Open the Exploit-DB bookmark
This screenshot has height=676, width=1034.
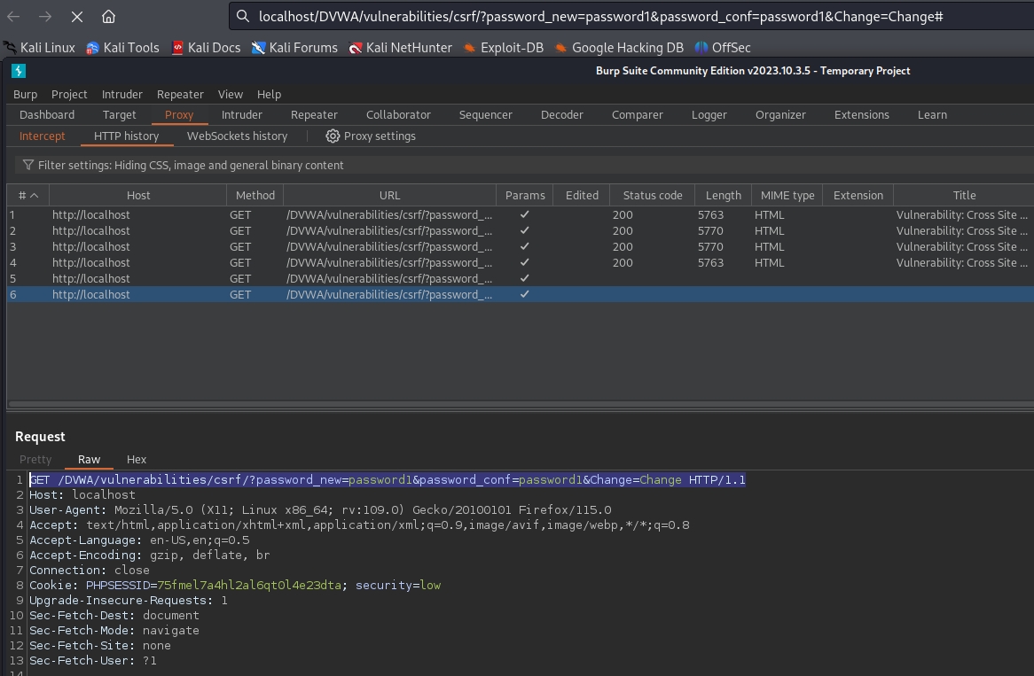[x=503, y=48]
